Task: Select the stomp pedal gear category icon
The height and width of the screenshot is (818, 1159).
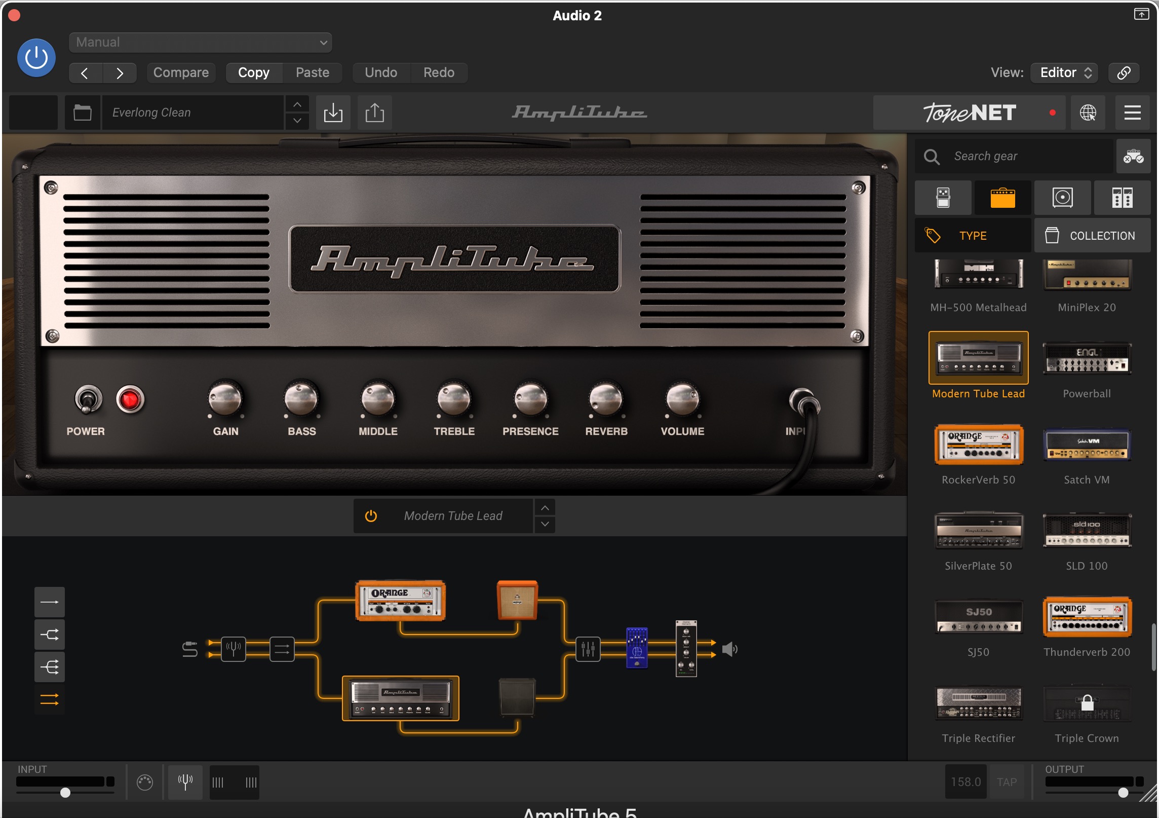Action: point(943,198)
